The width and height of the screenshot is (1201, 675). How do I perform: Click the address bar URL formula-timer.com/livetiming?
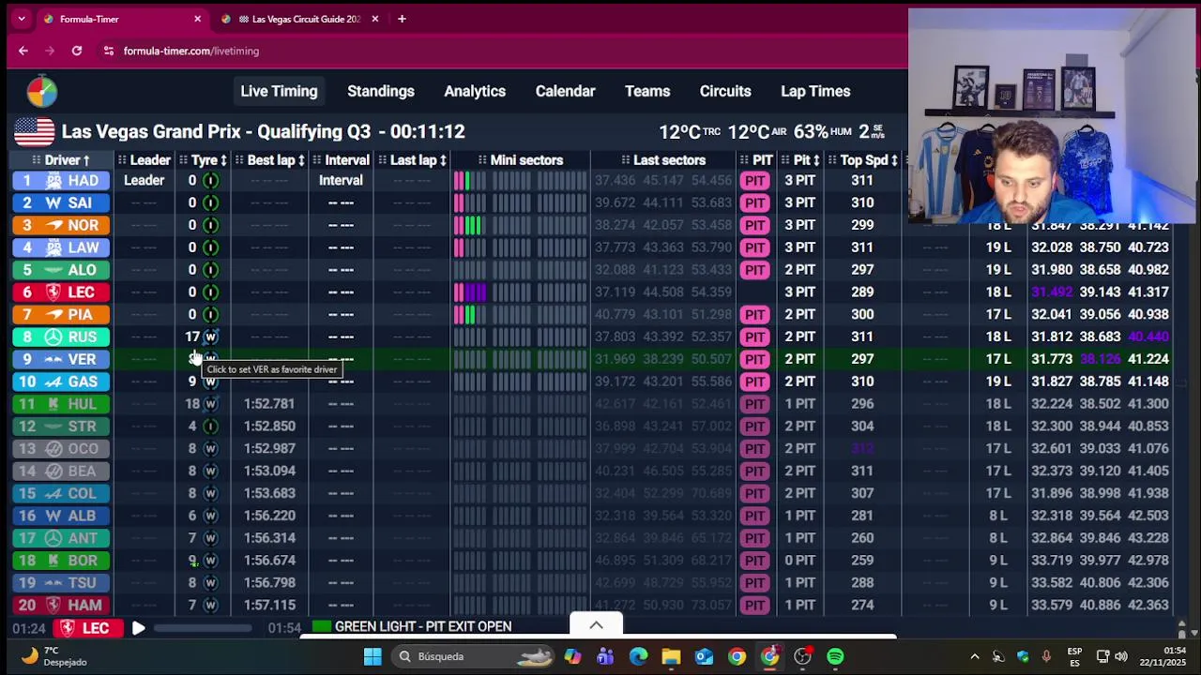191,51
